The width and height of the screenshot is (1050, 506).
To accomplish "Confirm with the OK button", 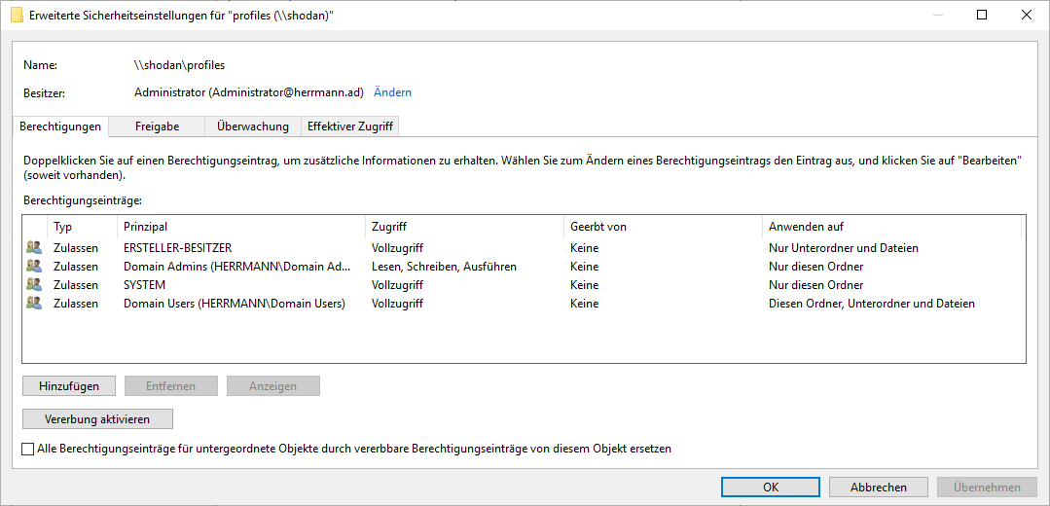I will point(771,488).
